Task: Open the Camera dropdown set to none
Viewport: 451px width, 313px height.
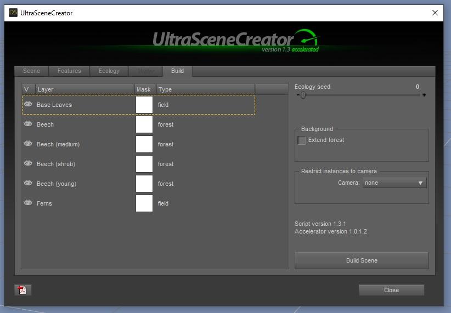Action: pyautogui.click(x=394, y=183)
